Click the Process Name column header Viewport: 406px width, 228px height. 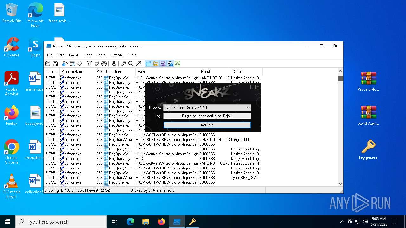pos(75,72)
